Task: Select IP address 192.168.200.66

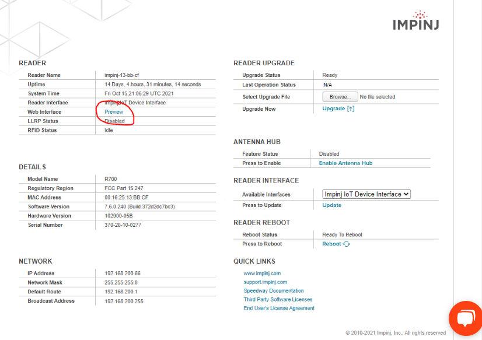Action: tap(123, 274)
